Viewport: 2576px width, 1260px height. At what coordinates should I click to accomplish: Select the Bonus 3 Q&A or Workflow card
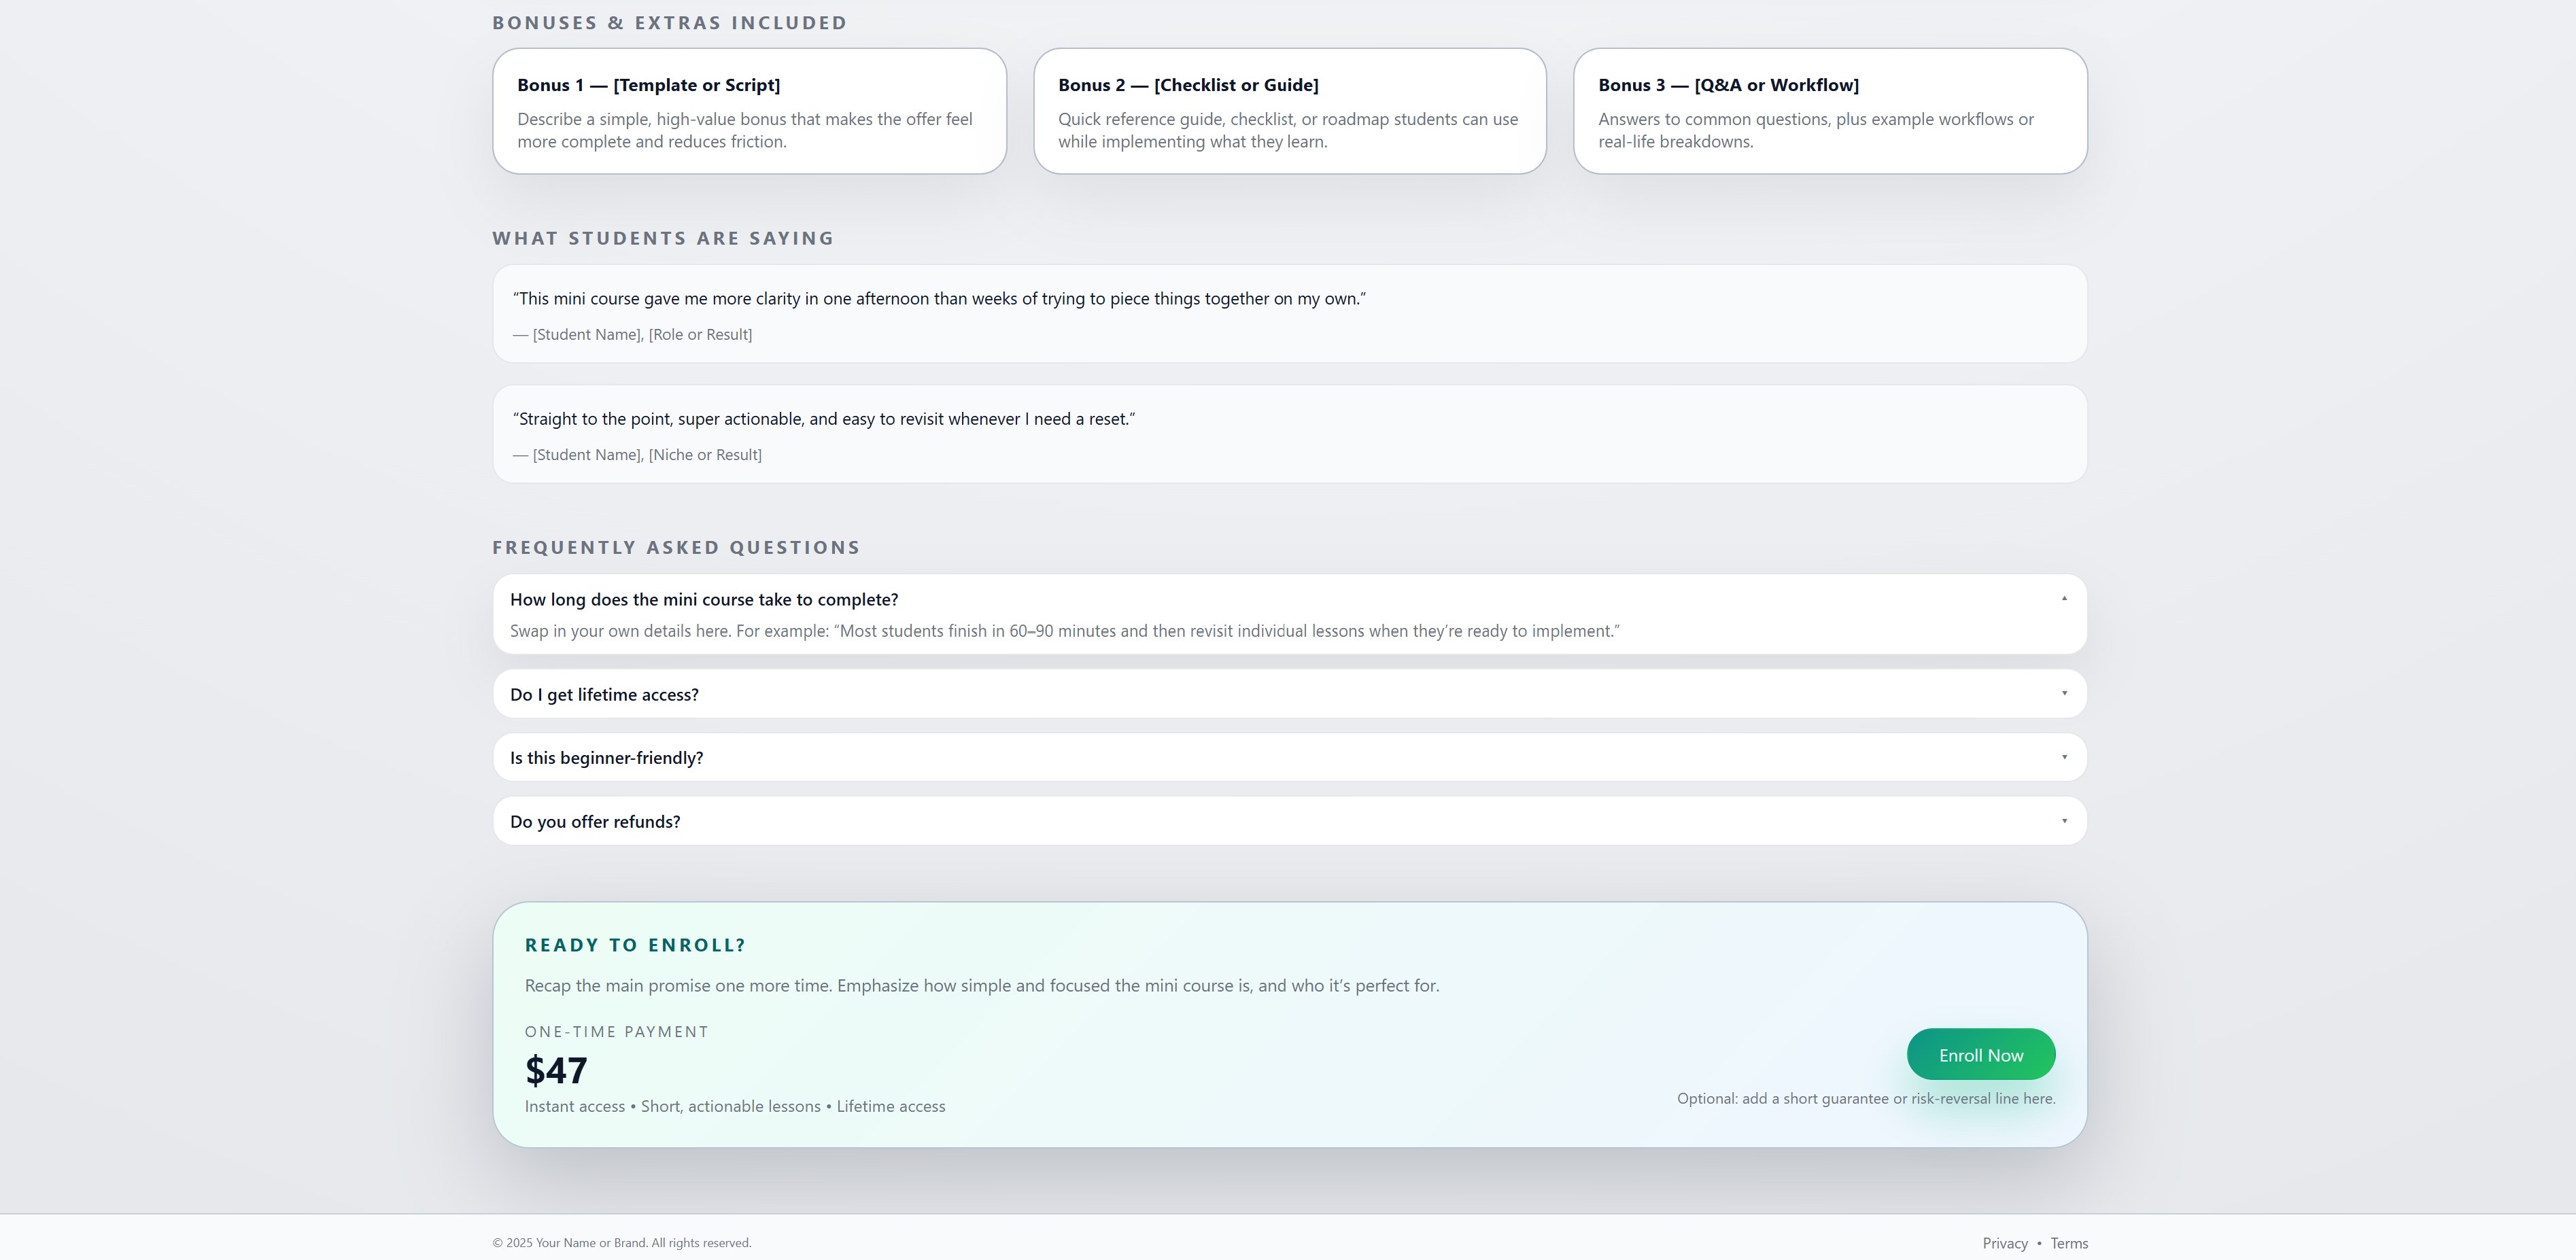coord(1829,111)
